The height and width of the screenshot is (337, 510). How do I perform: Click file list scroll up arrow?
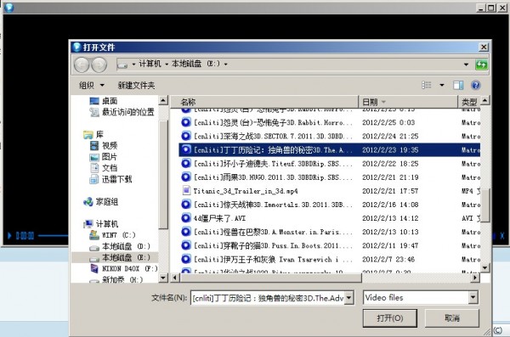tap(484, 100)
